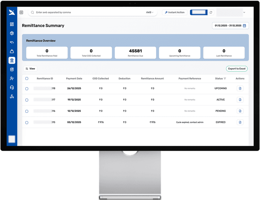Open the gift box icon in sidebar

pyautogui.click(x=12, y=69)
